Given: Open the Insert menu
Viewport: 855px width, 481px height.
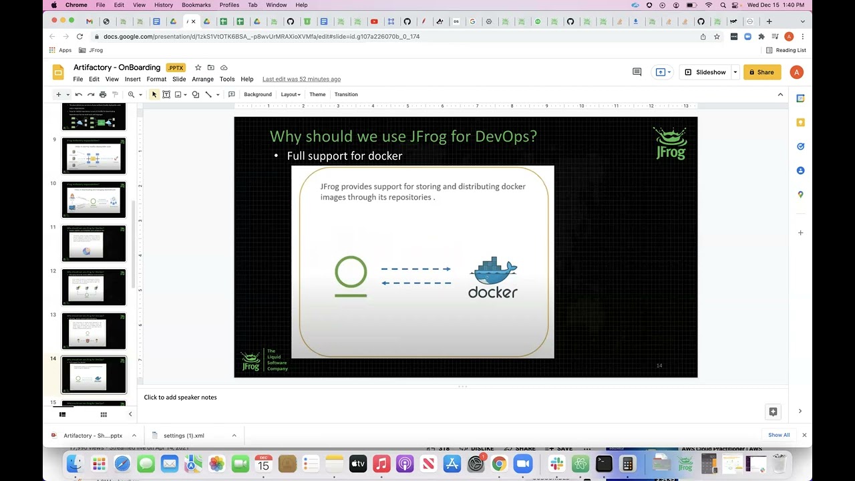Looking at the screenshot, I should pos(132,79).
